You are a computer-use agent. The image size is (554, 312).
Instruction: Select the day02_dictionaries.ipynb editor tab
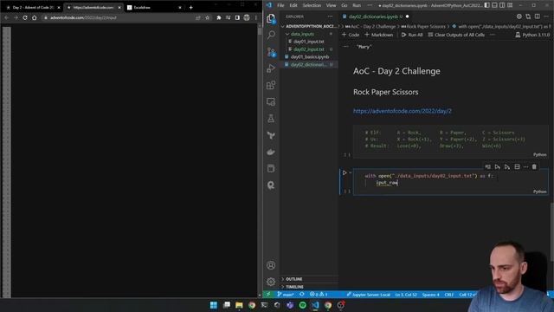[375, 16]
